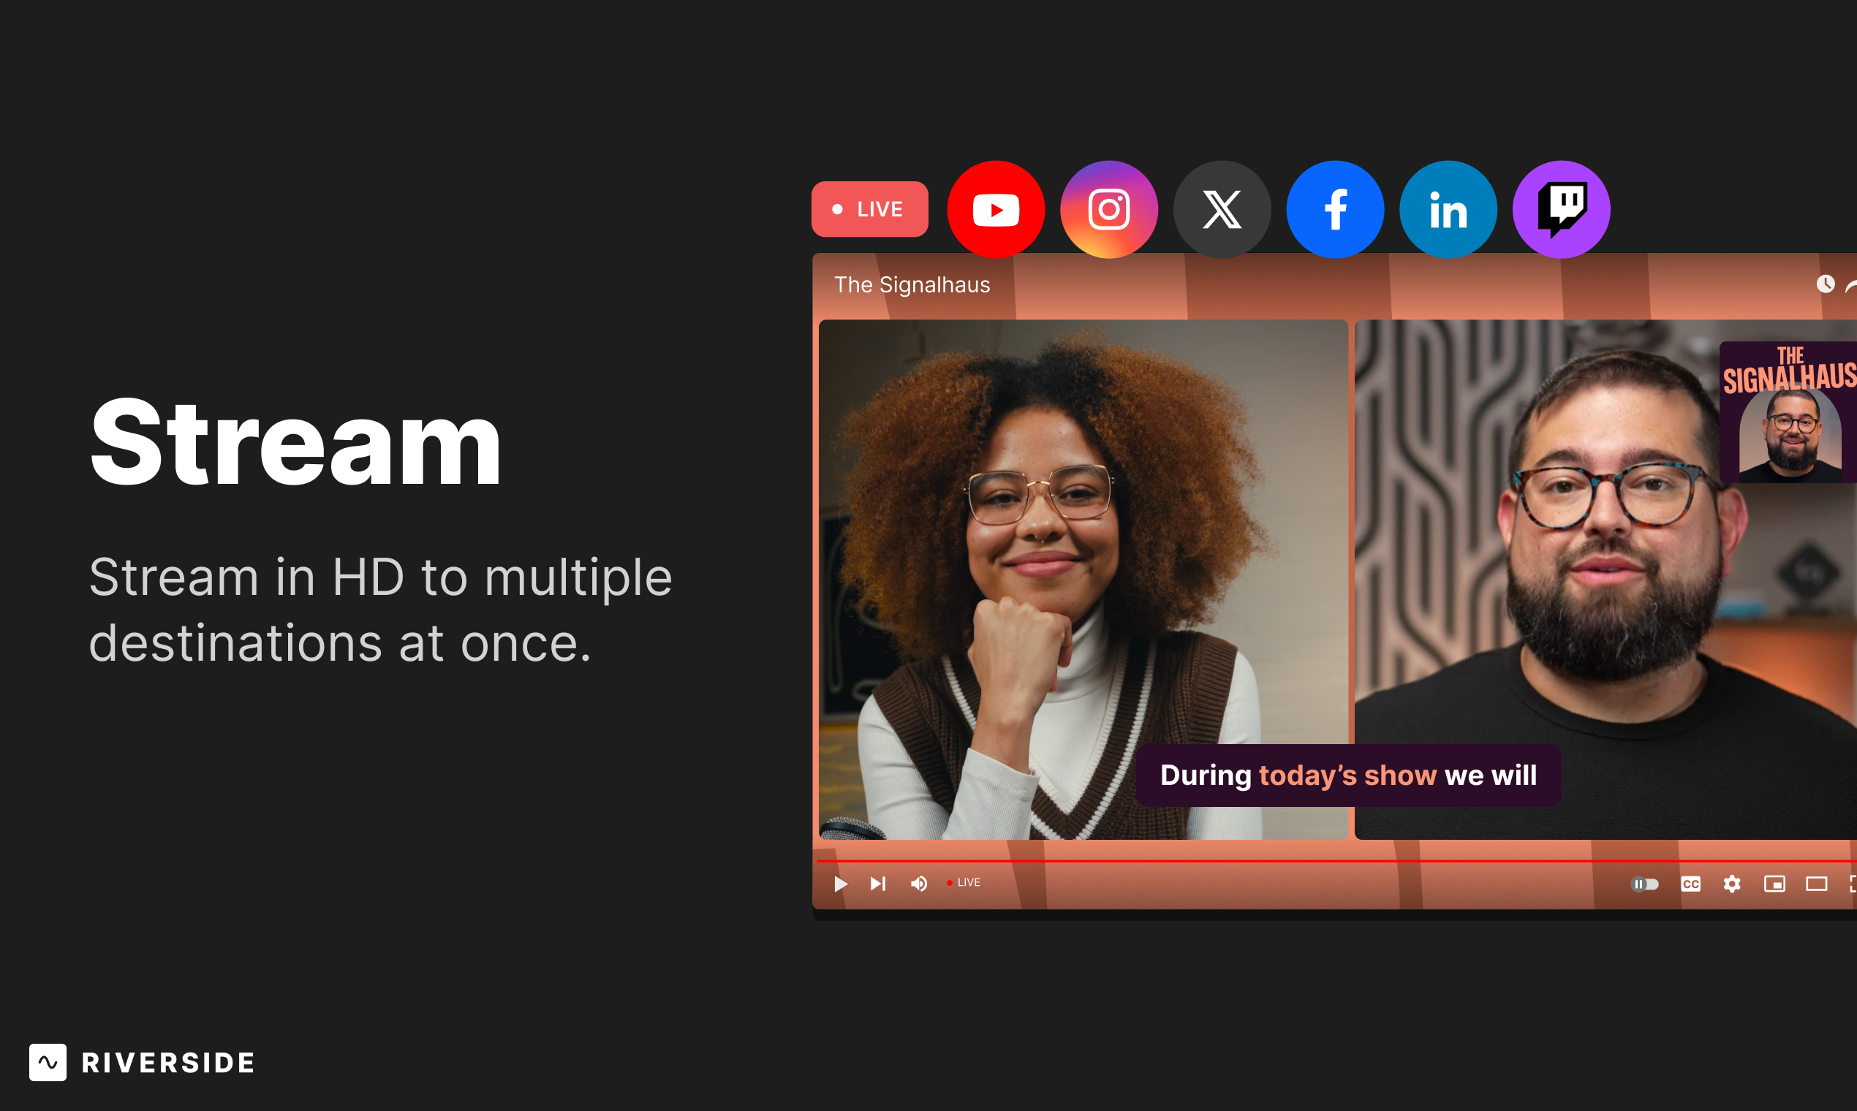
Task: Click the Signalhaus show thumbnail
Action: click(1790, 412)
